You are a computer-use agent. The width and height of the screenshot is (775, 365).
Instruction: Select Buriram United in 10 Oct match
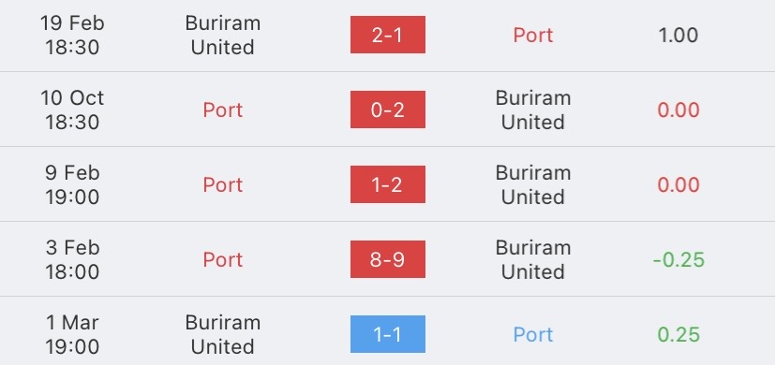[x=533, y=109]
